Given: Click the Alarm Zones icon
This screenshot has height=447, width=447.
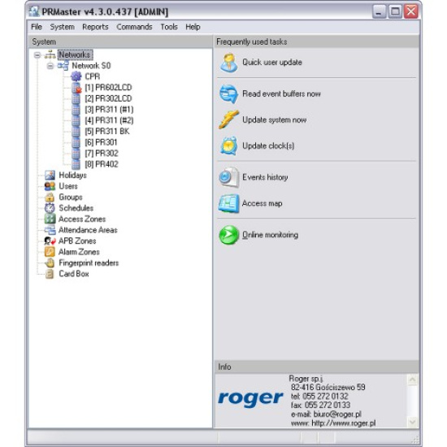Looking at the screenshot, I should point(50,252).
